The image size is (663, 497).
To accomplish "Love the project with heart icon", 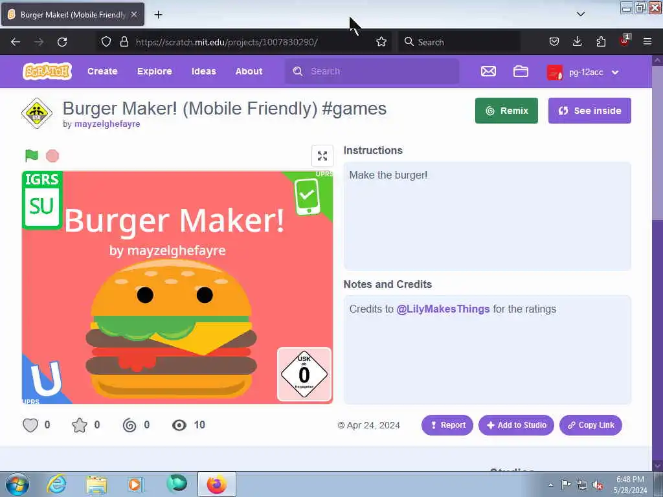I will coord(30,425).
